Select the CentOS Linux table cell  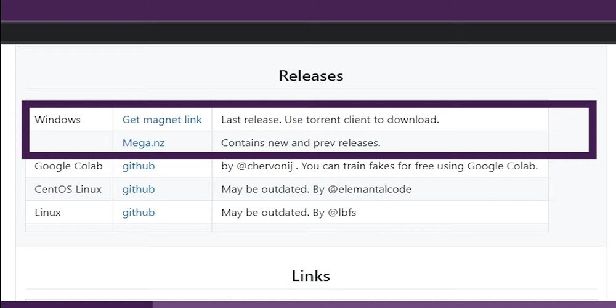click(68, 189)
